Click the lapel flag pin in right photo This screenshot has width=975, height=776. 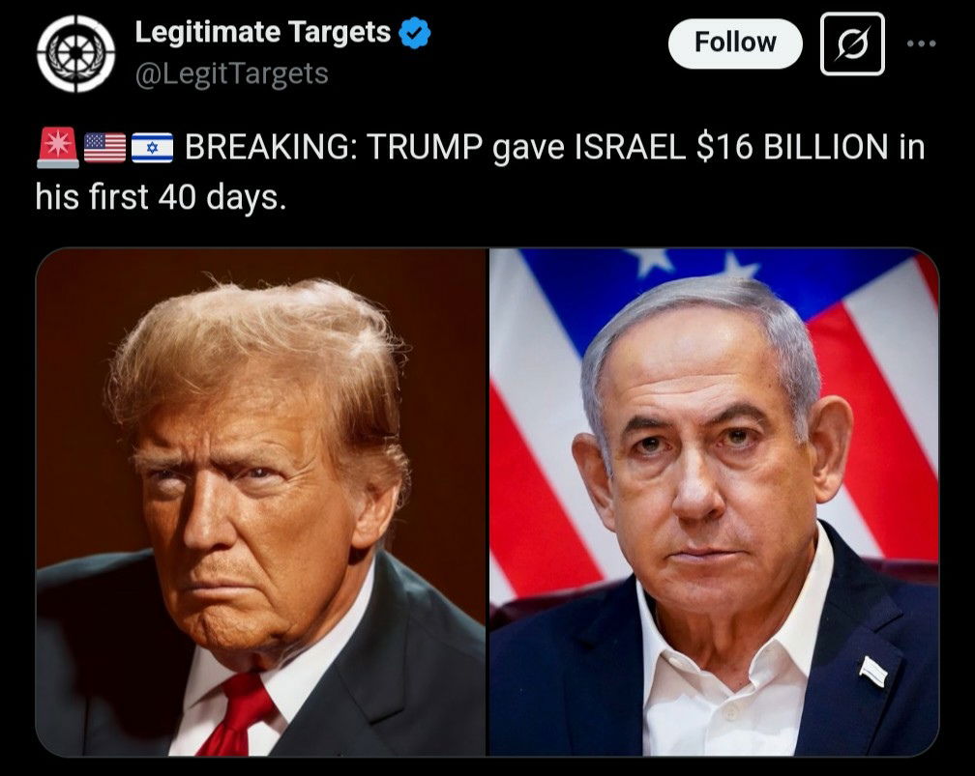873,671
